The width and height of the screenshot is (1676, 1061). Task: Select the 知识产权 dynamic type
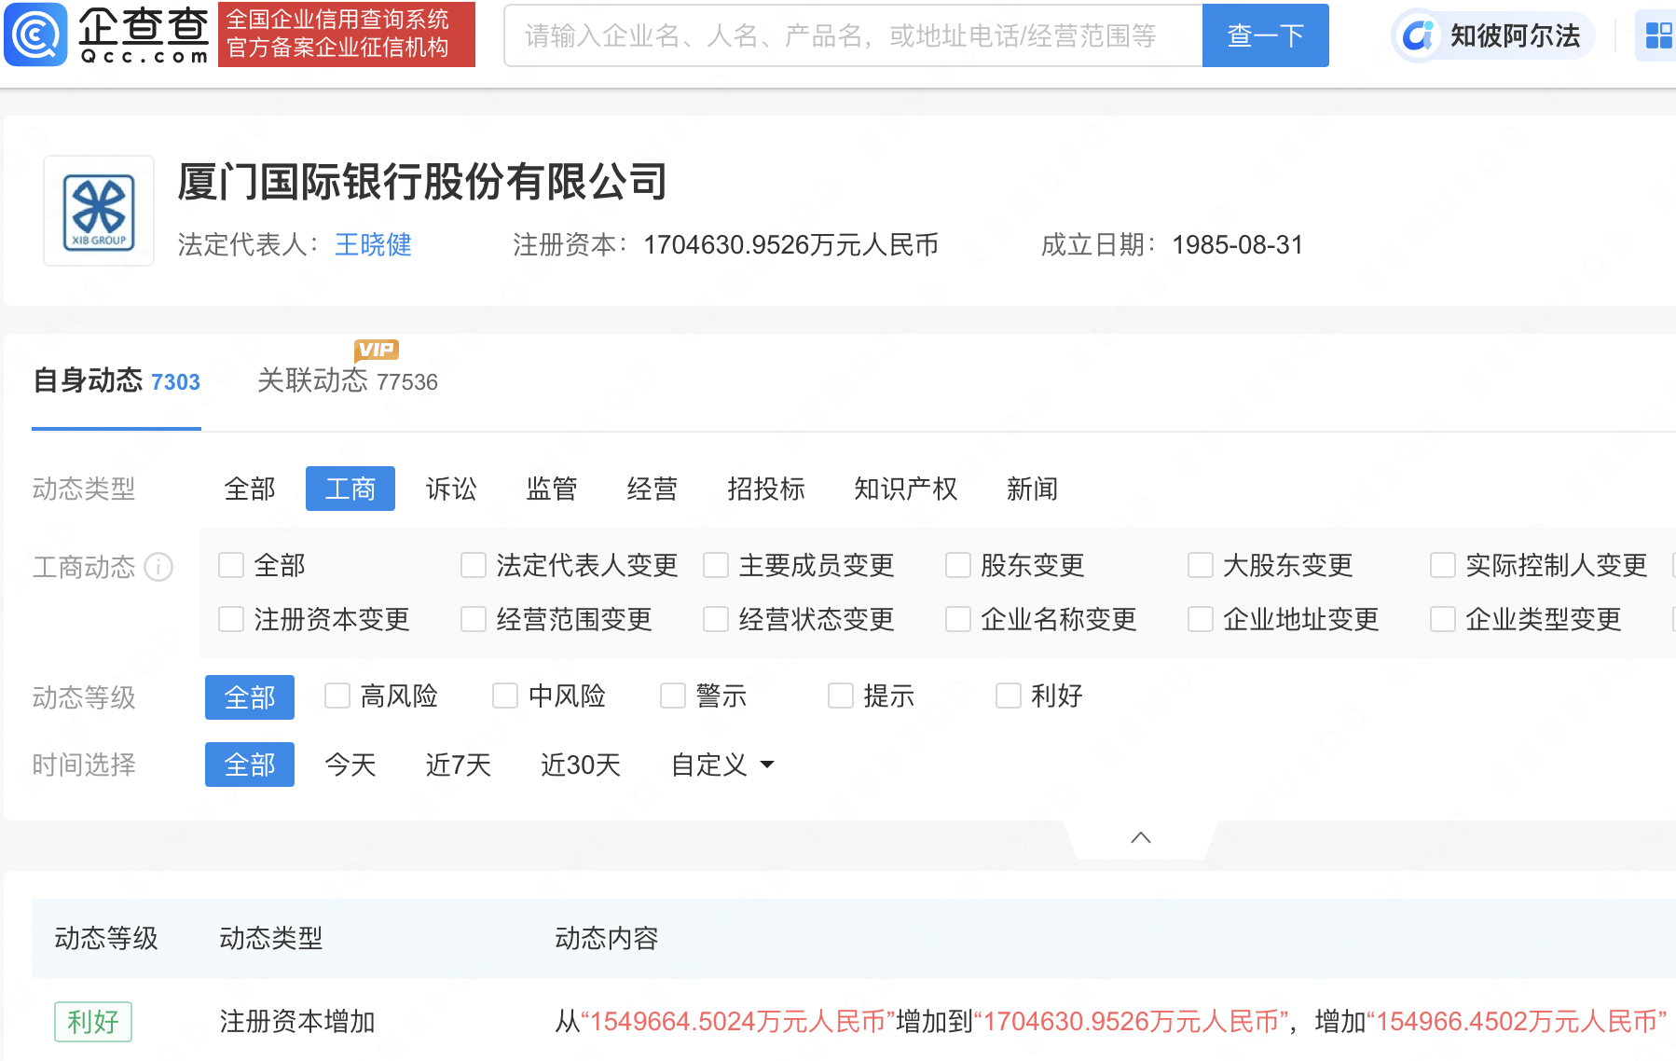point(905,489)
